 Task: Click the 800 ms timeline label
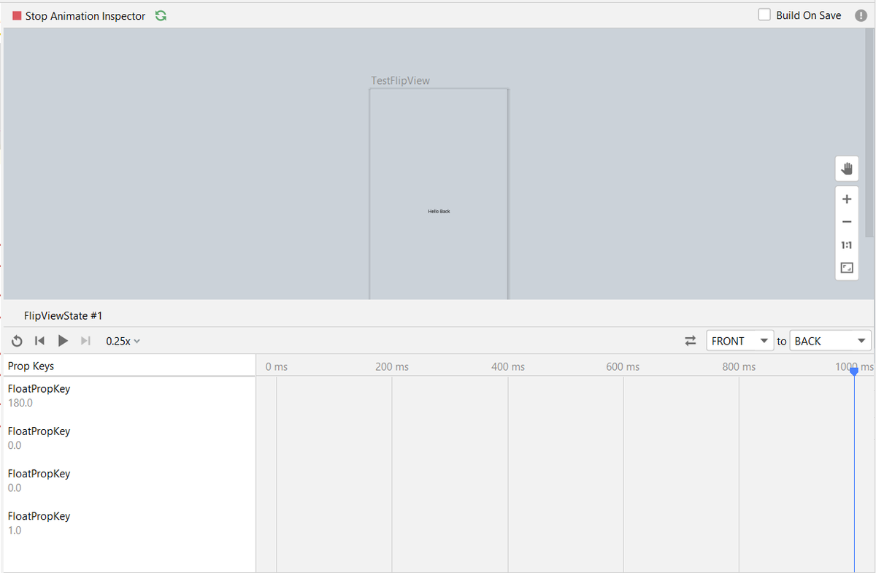(x=739, y=366)
